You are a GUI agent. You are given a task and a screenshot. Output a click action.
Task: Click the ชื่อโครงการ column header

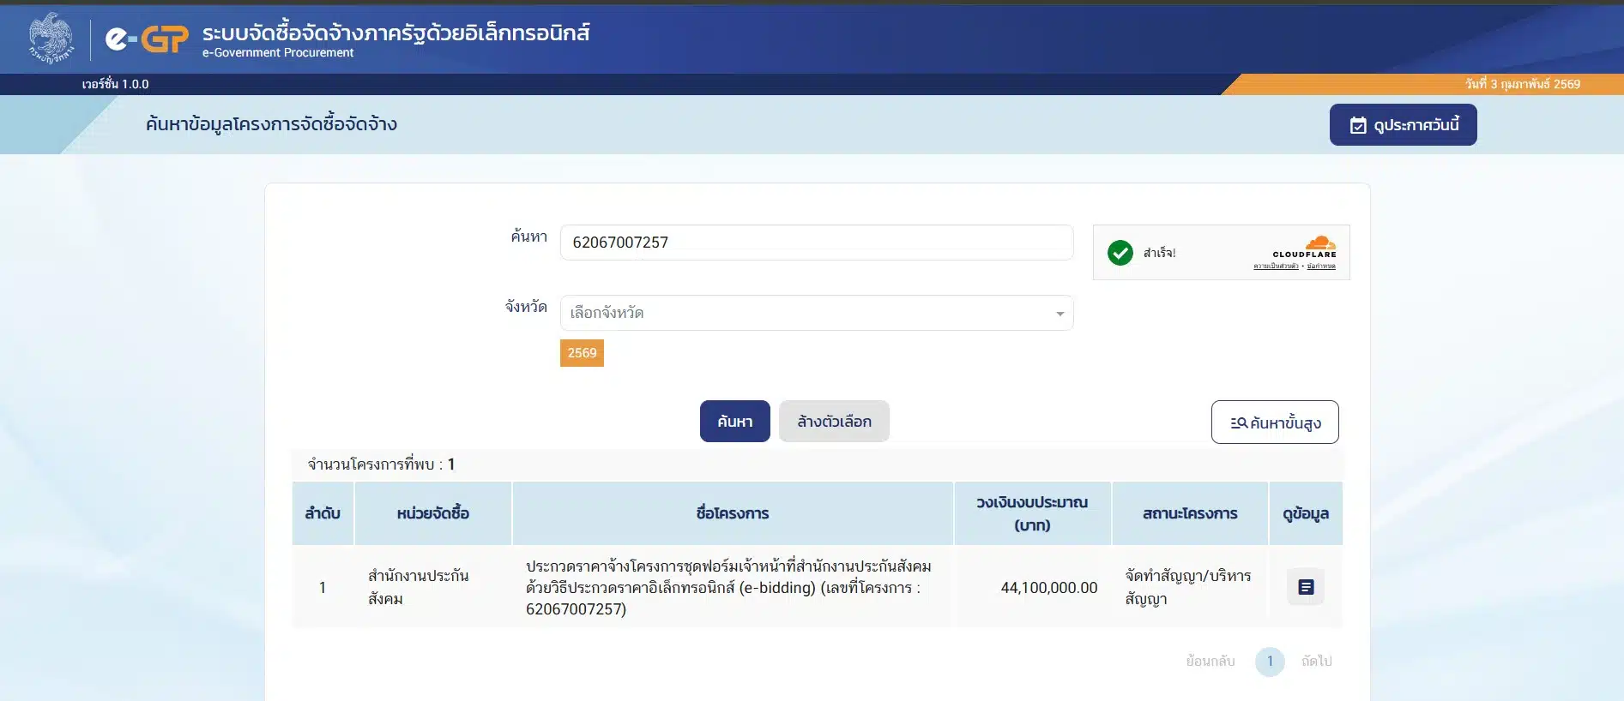[733, 513]
